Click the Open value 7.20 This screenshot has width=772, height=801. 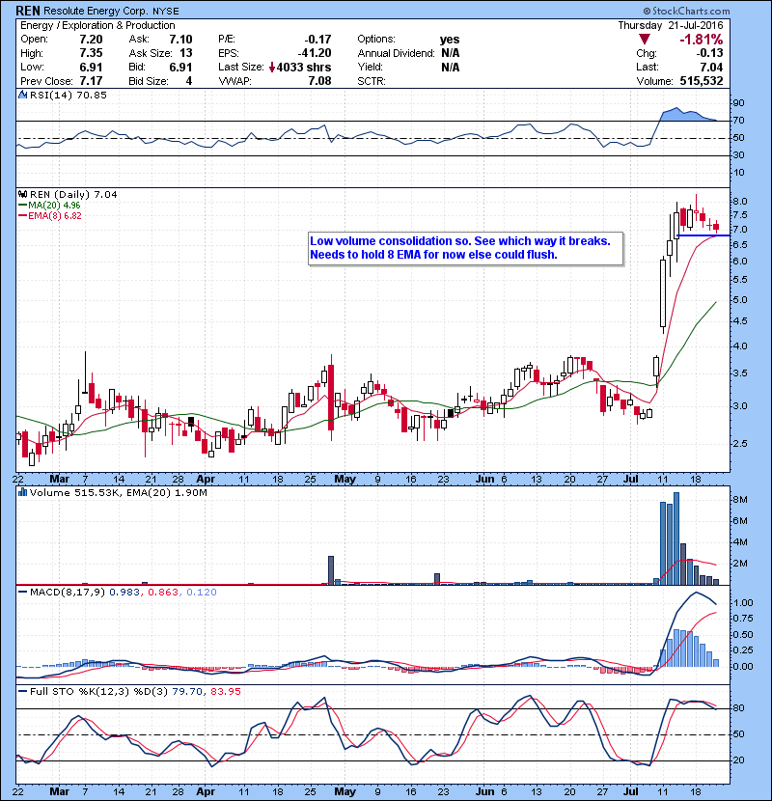tap(91, 40)
